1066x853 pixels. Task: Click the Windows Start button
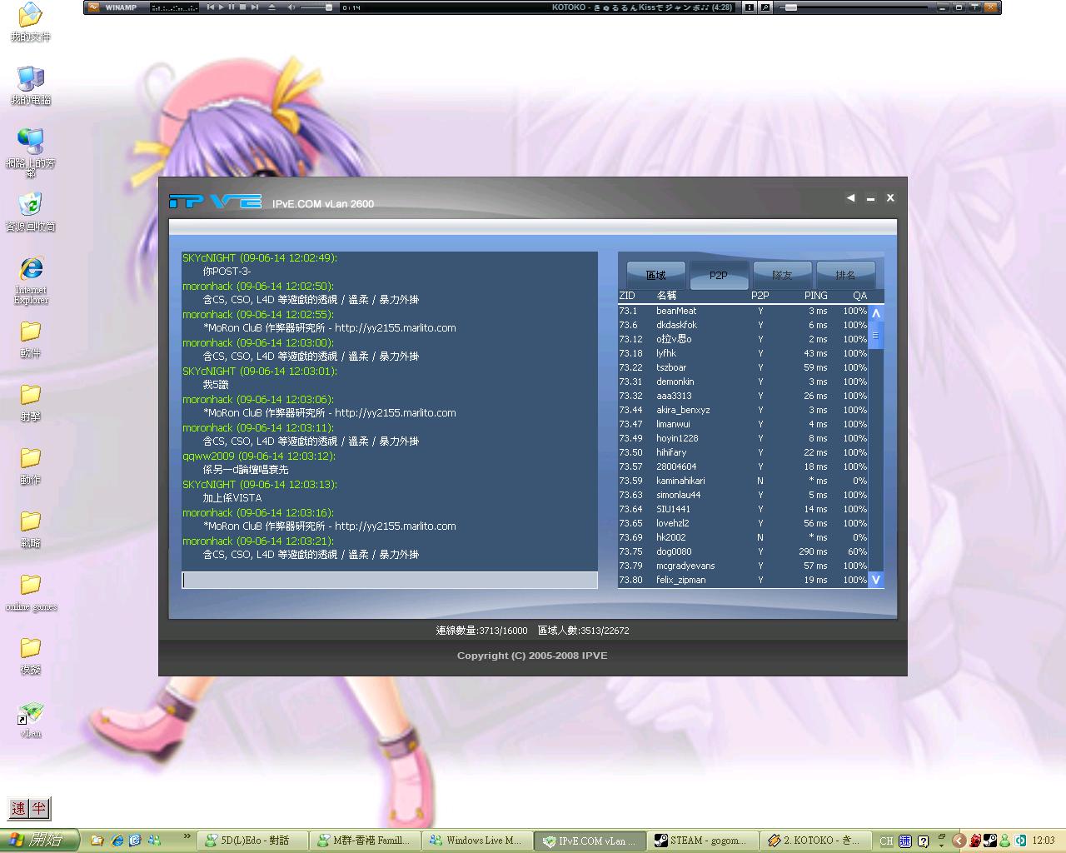38,841
